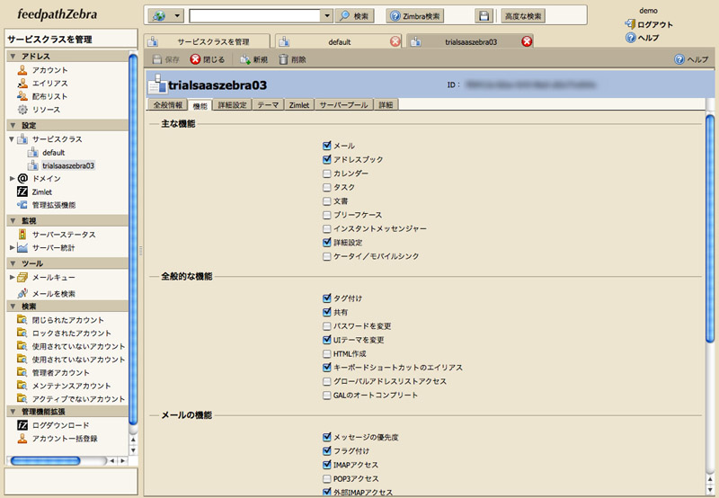Expand the メールキュー tree node
Image resolution: width=719 pixels, height=498 pixels.
pos(12,278)
